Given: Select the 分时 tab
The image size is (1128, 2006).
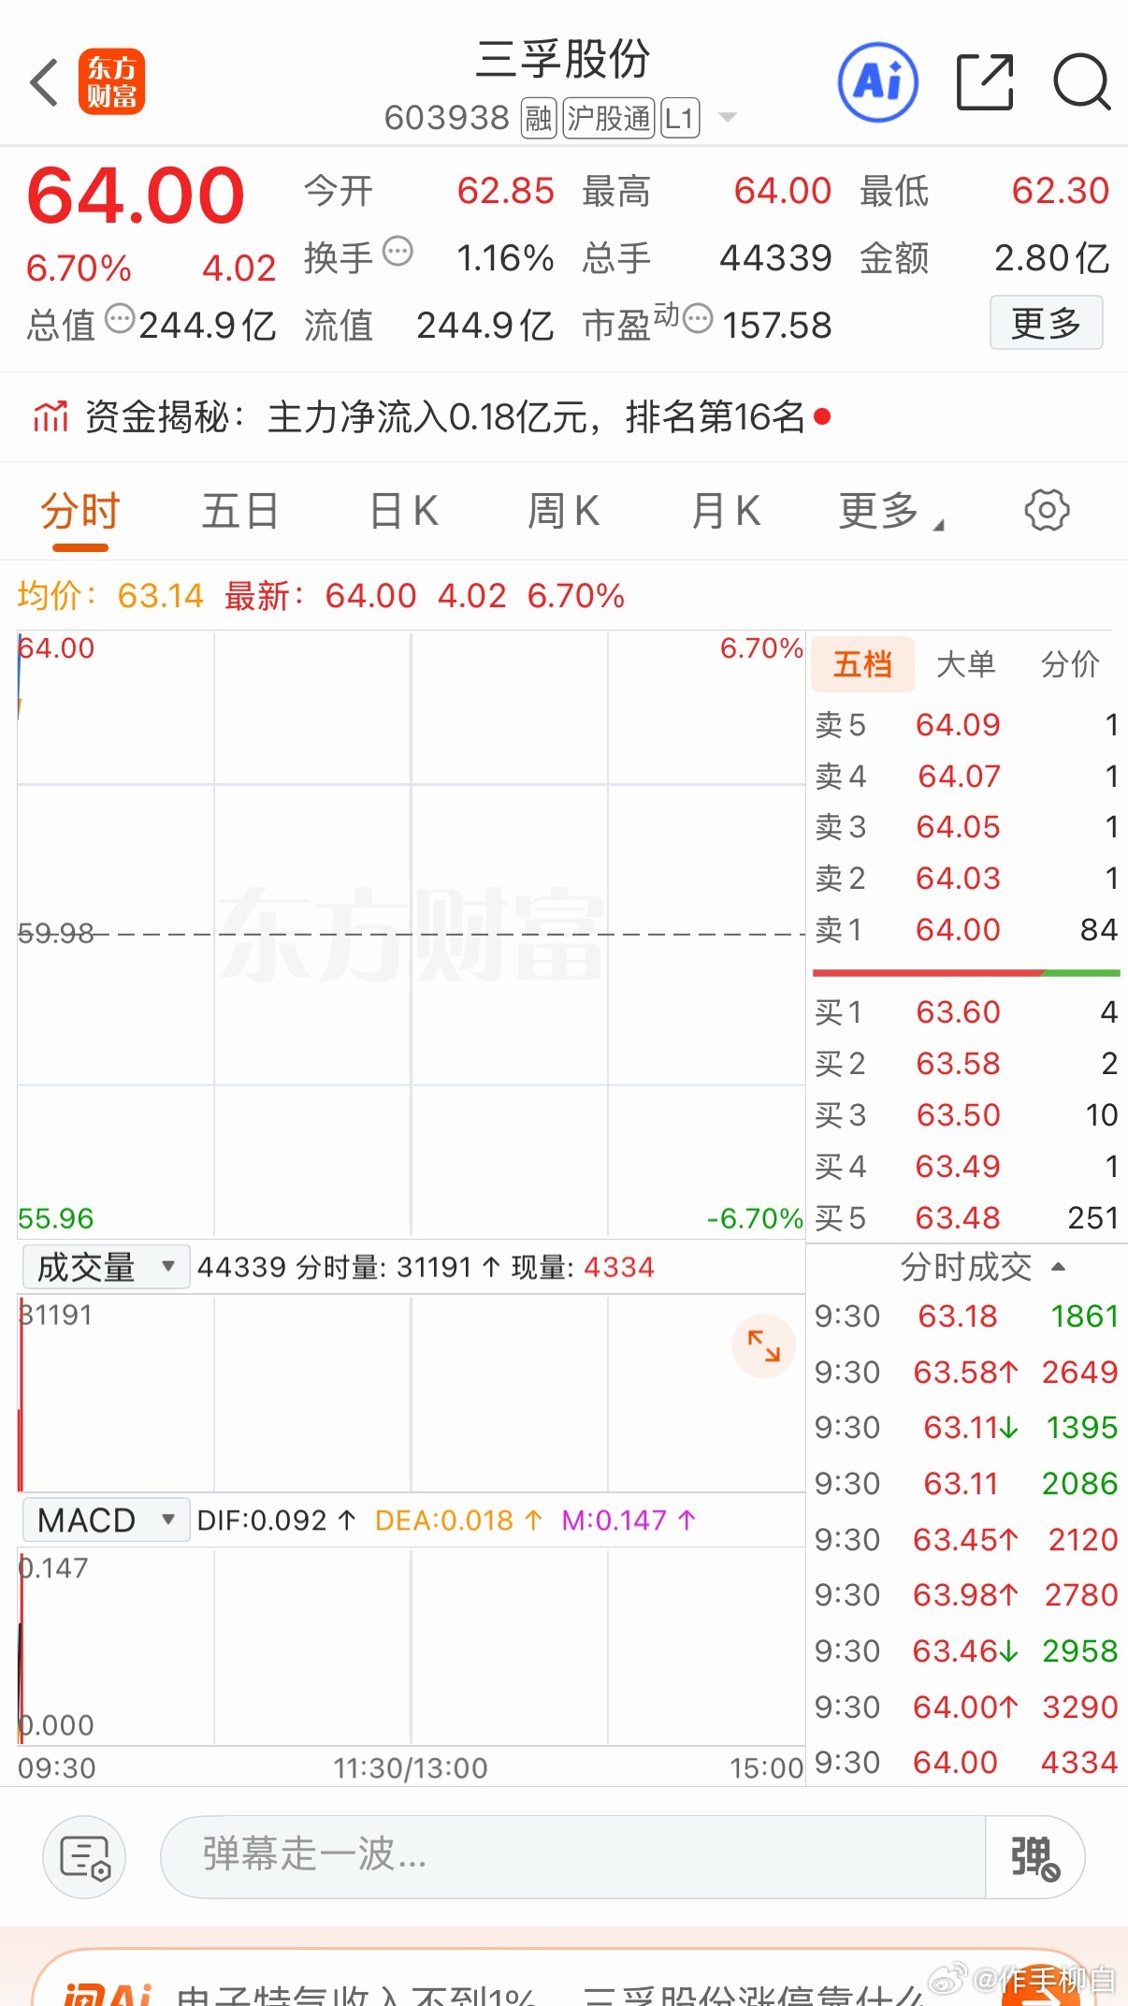Looking at the screenshot, I should [x=80, y=512].
